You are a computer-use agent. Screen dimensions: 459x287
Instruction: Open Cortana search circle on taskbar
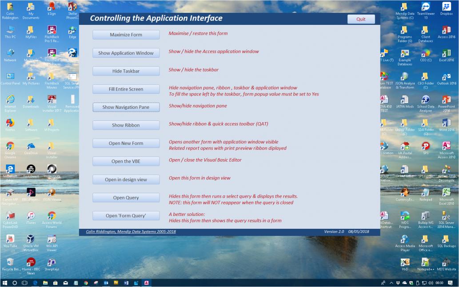click(x=15, y=283)
